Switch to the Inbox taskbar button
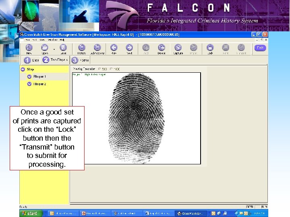 click(x=64, y=213)
